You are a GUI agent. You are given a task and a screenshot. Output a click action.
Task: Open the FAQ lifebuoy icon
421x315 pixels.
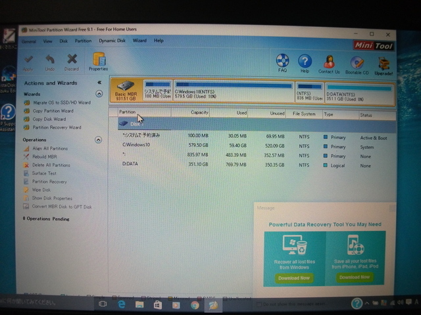[282, 60]
